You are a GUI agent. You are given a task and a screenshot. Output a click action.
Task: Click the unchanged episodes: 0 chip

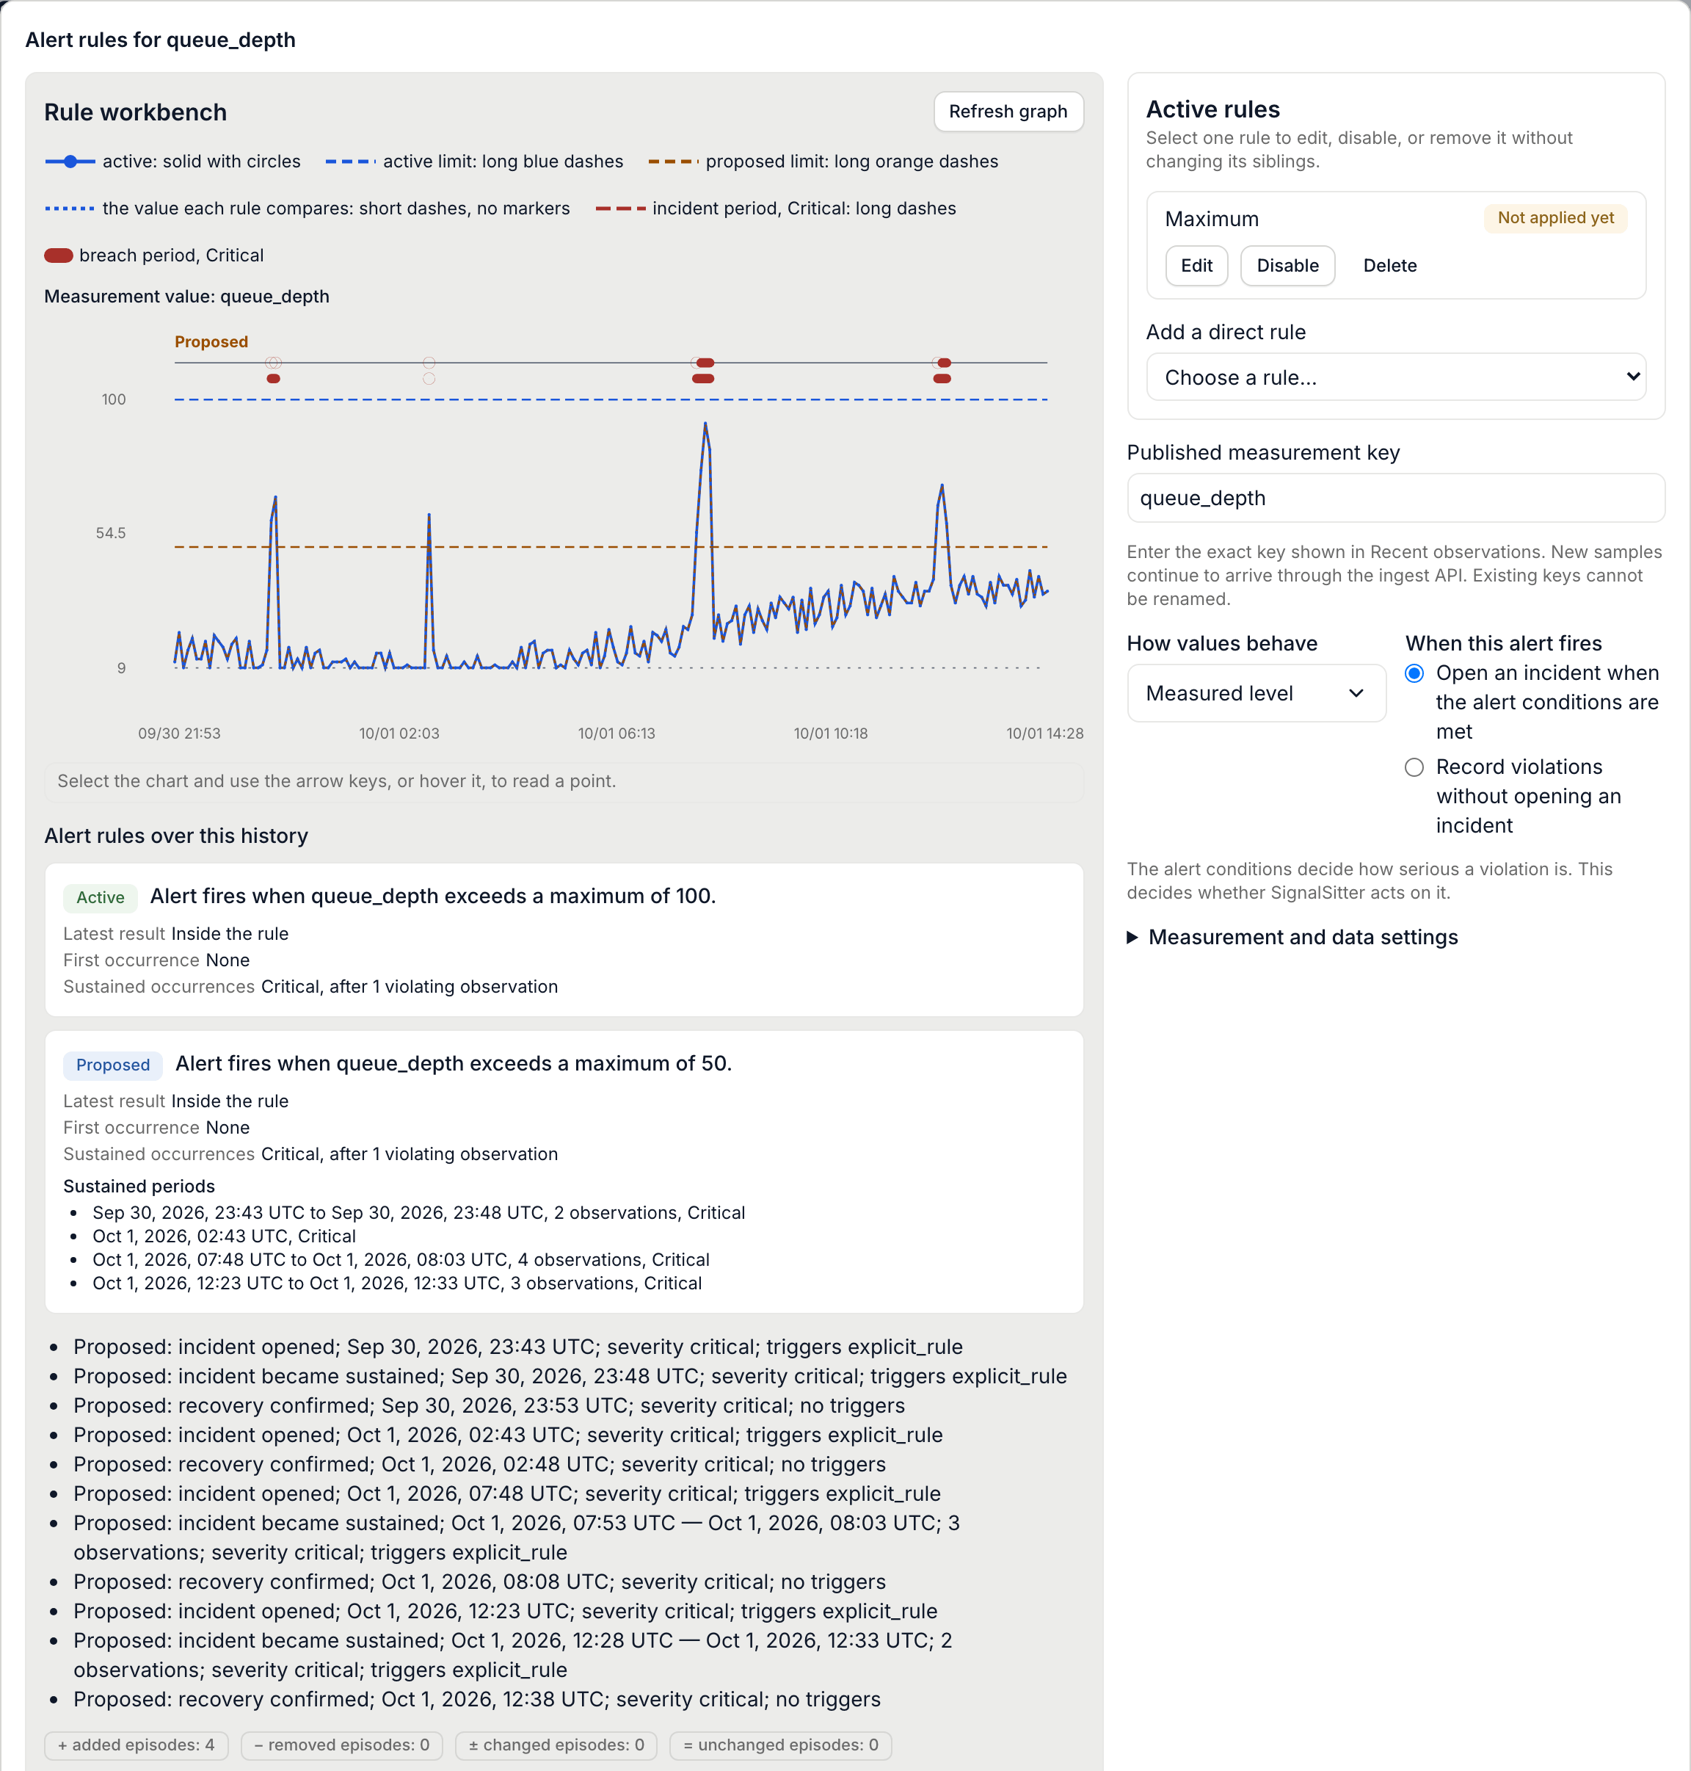[x=781, y=1745]
